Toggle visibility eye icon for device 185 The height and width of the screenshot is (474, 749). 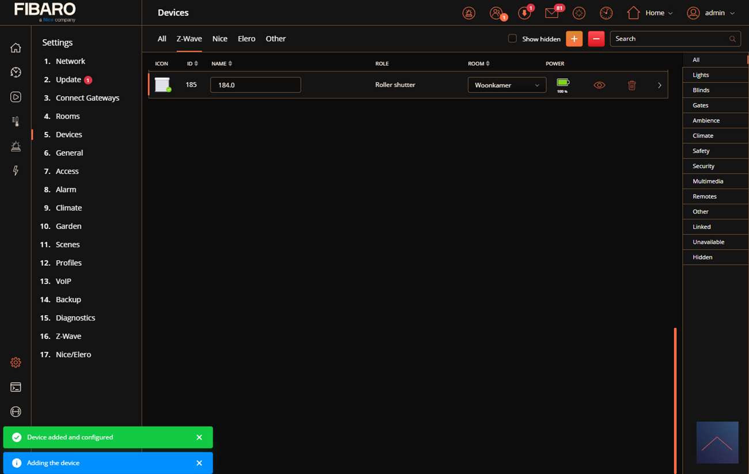[x=599, y=85]
